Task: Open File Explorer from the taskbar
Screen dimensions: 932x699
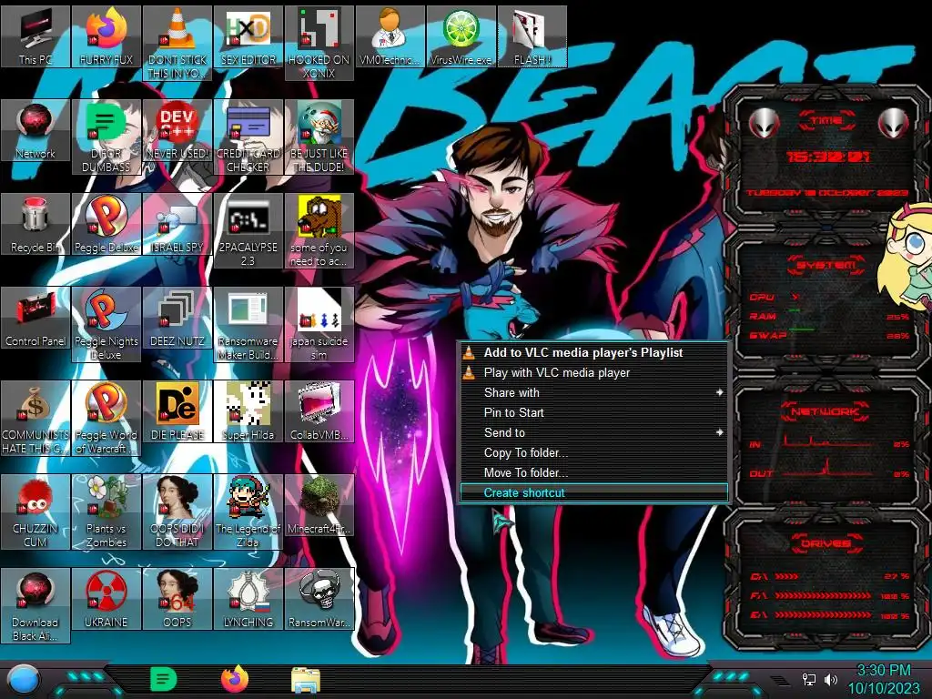Action: click(x=306, y=680)
